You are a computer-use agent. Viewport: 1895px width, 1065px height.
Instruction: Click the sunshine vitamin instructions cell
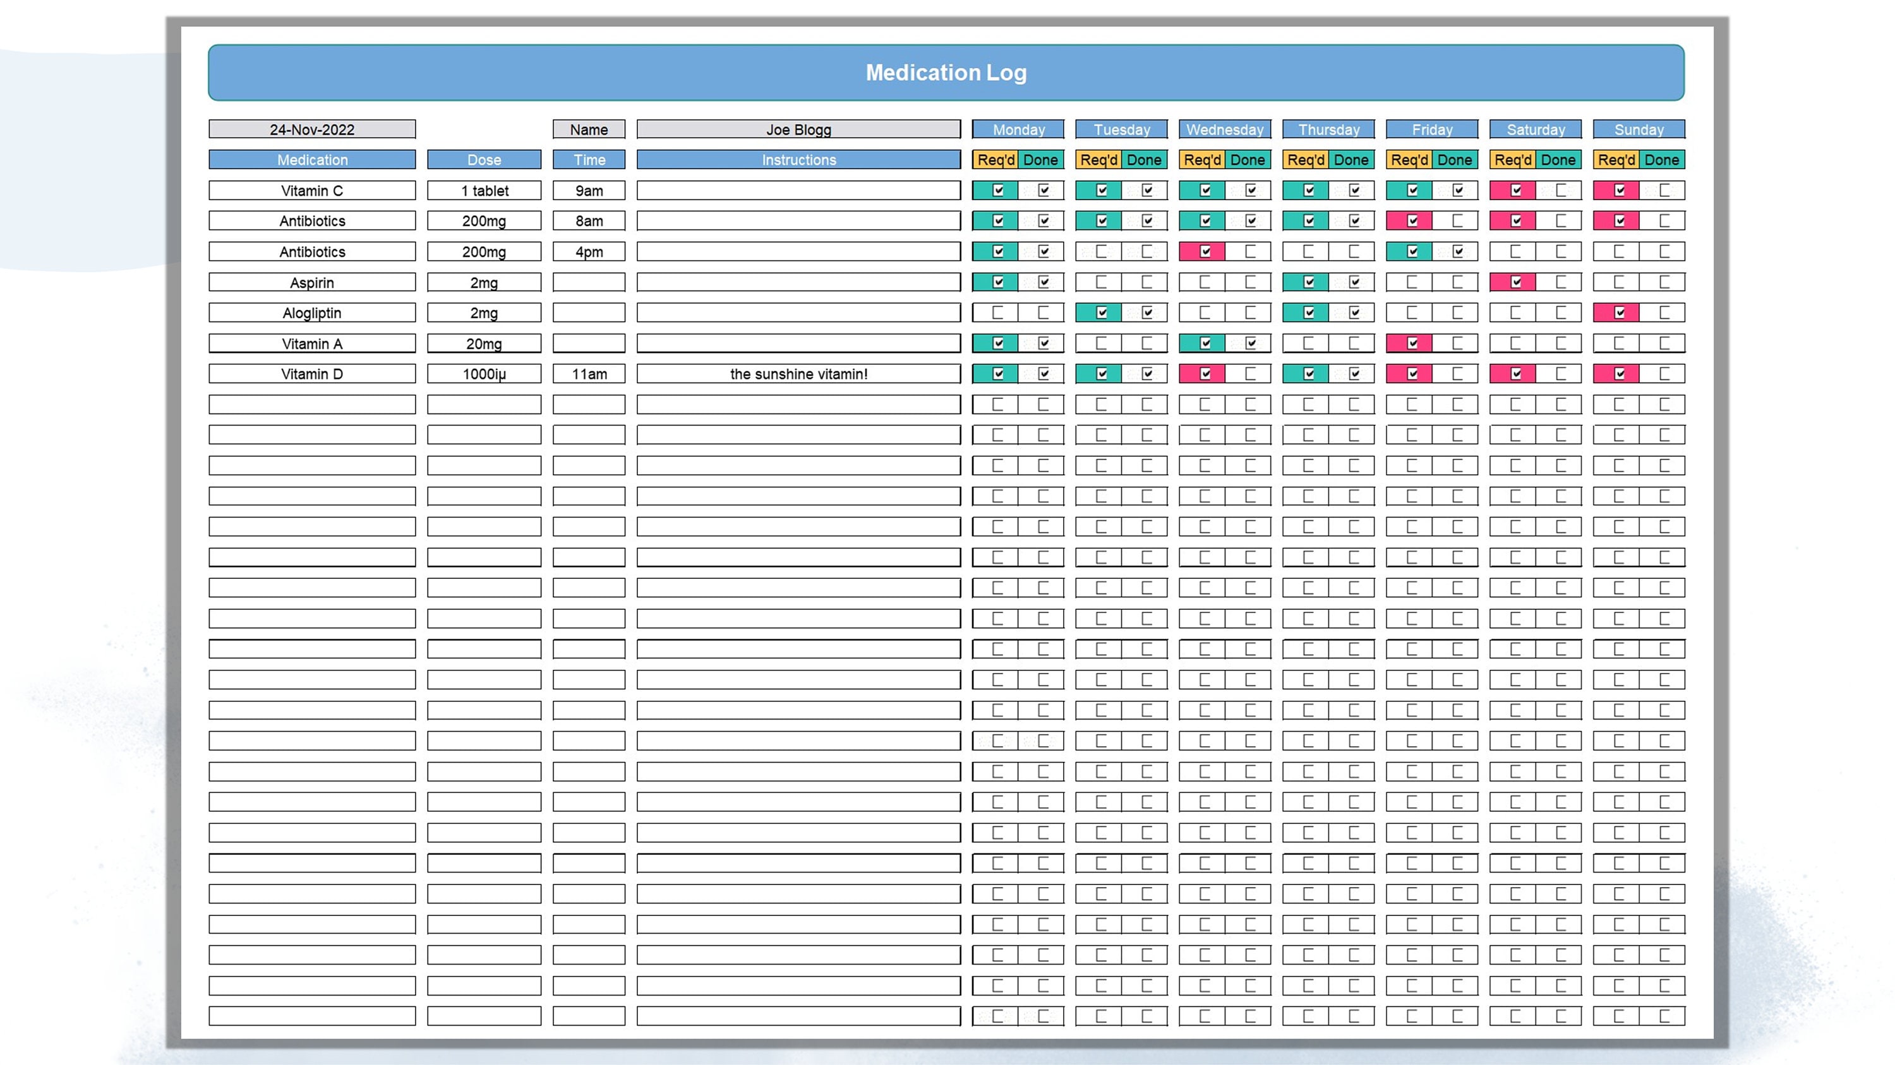[798, 373]
